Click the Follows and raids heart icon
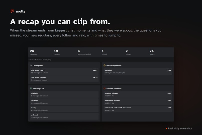Viewport: 202px width, 135px height. click(x=105, y=88)
